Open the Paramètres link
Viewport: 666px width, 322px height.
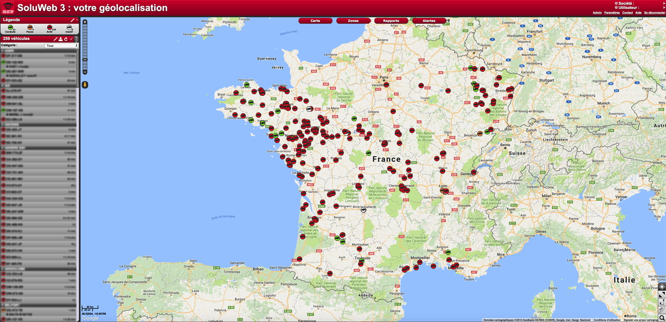pos(612,13)
